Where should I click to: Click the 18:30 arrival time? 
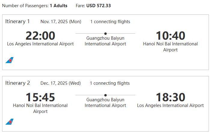tap(170, 97)
